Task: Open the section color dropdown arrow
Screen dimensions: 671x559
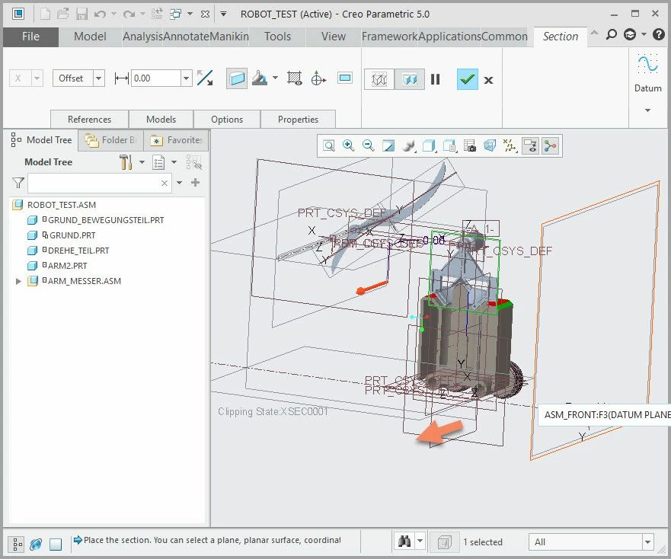Action: click(x=275, y=78)
